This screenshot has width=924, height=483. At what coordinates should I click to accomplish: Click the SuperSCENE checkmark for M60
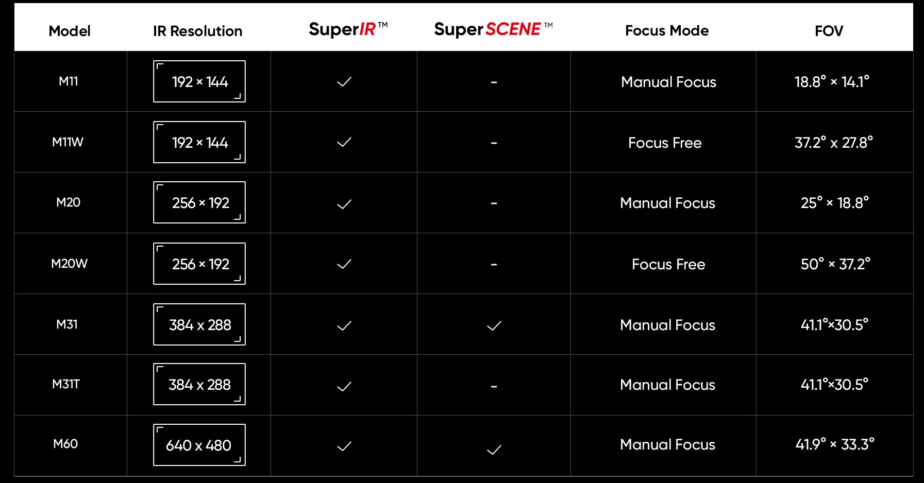tap(494, 450)
